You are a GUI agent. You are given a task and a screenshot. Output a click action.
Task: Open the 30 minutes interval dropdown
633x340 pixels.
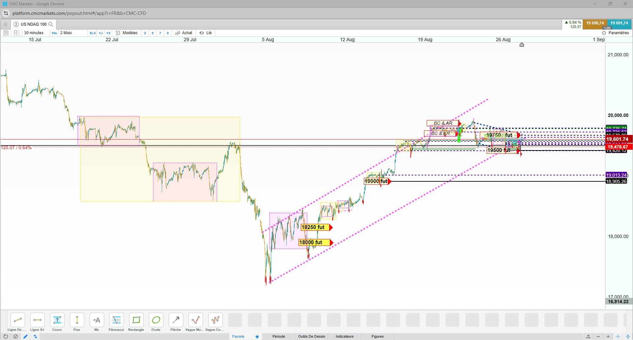[34, 33]
